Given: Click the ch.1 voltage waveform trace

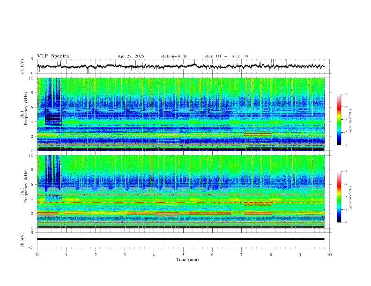Looking at the screenshot, I should pyautogui.click(x=180, y=66).
